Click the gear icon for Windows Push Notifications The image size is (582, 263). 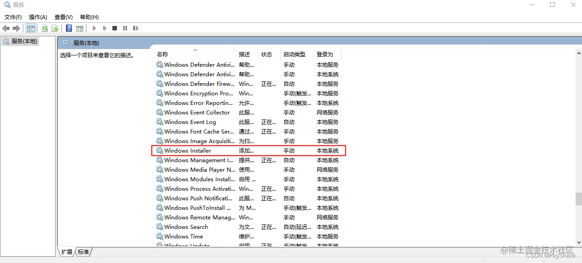coord(159,198)
